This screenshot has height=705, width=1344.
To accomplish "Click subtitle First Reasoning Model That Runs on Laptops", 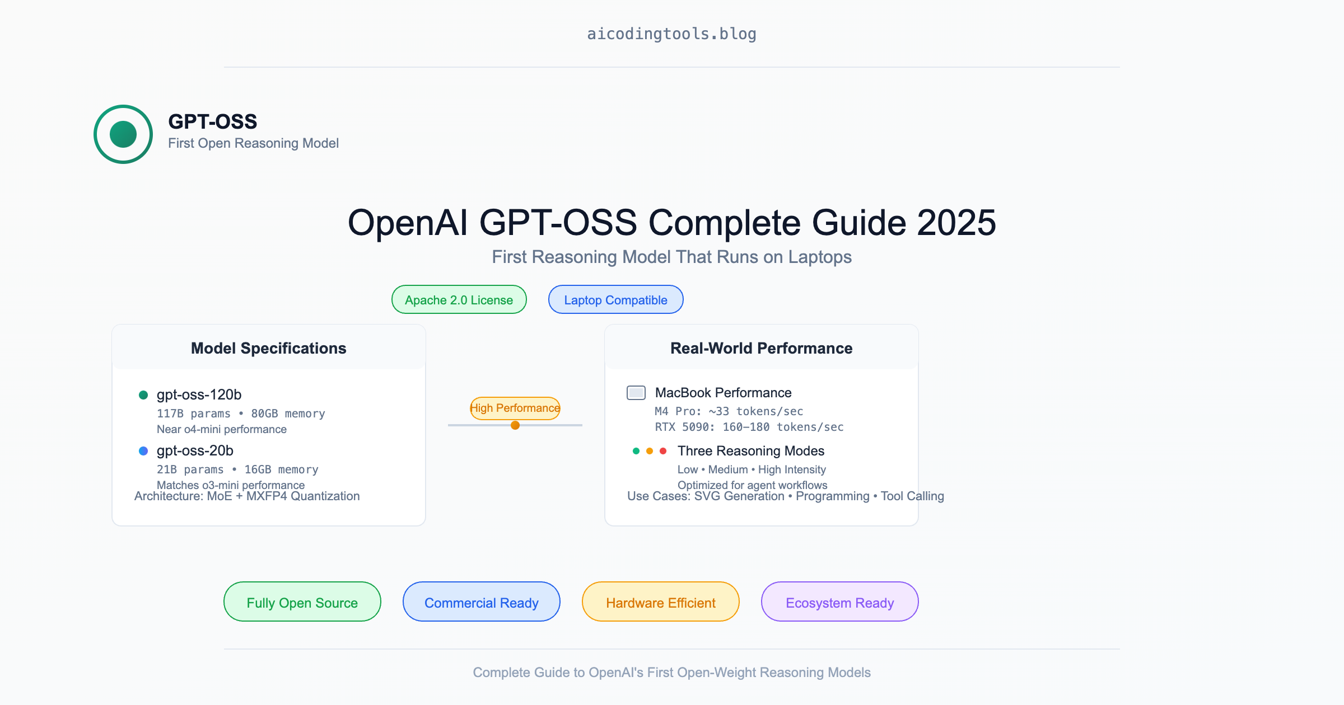I will point(672,257).
